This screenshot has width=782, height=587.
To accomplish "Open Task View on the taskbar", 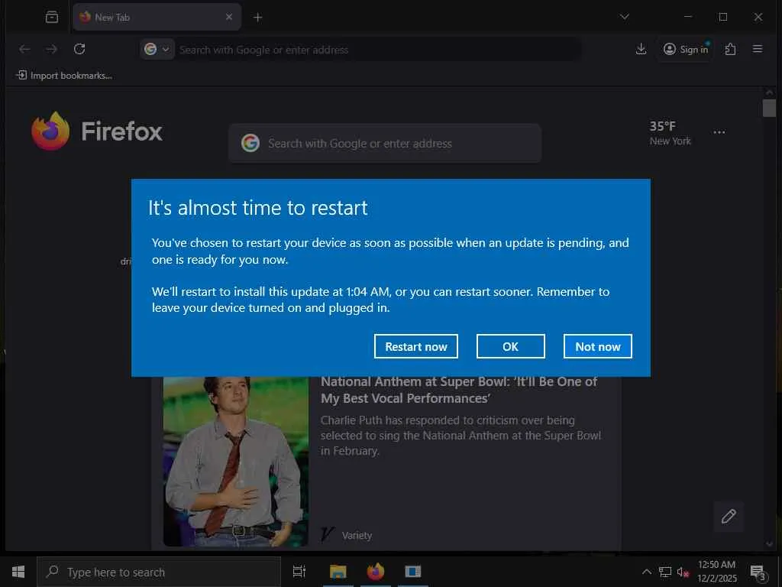I will (x=299, y=572).
